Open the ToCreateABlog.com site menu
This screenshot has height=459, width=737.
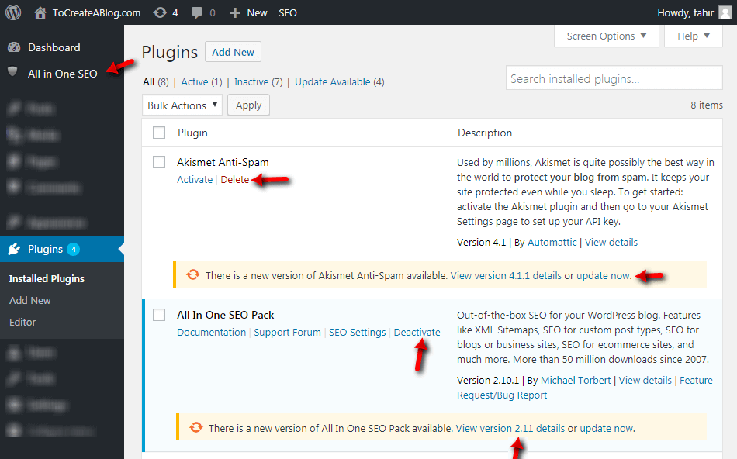pos(96,13)
